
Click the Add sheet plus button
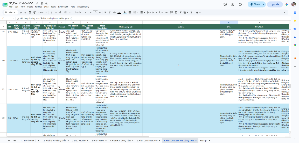point(9,140)
